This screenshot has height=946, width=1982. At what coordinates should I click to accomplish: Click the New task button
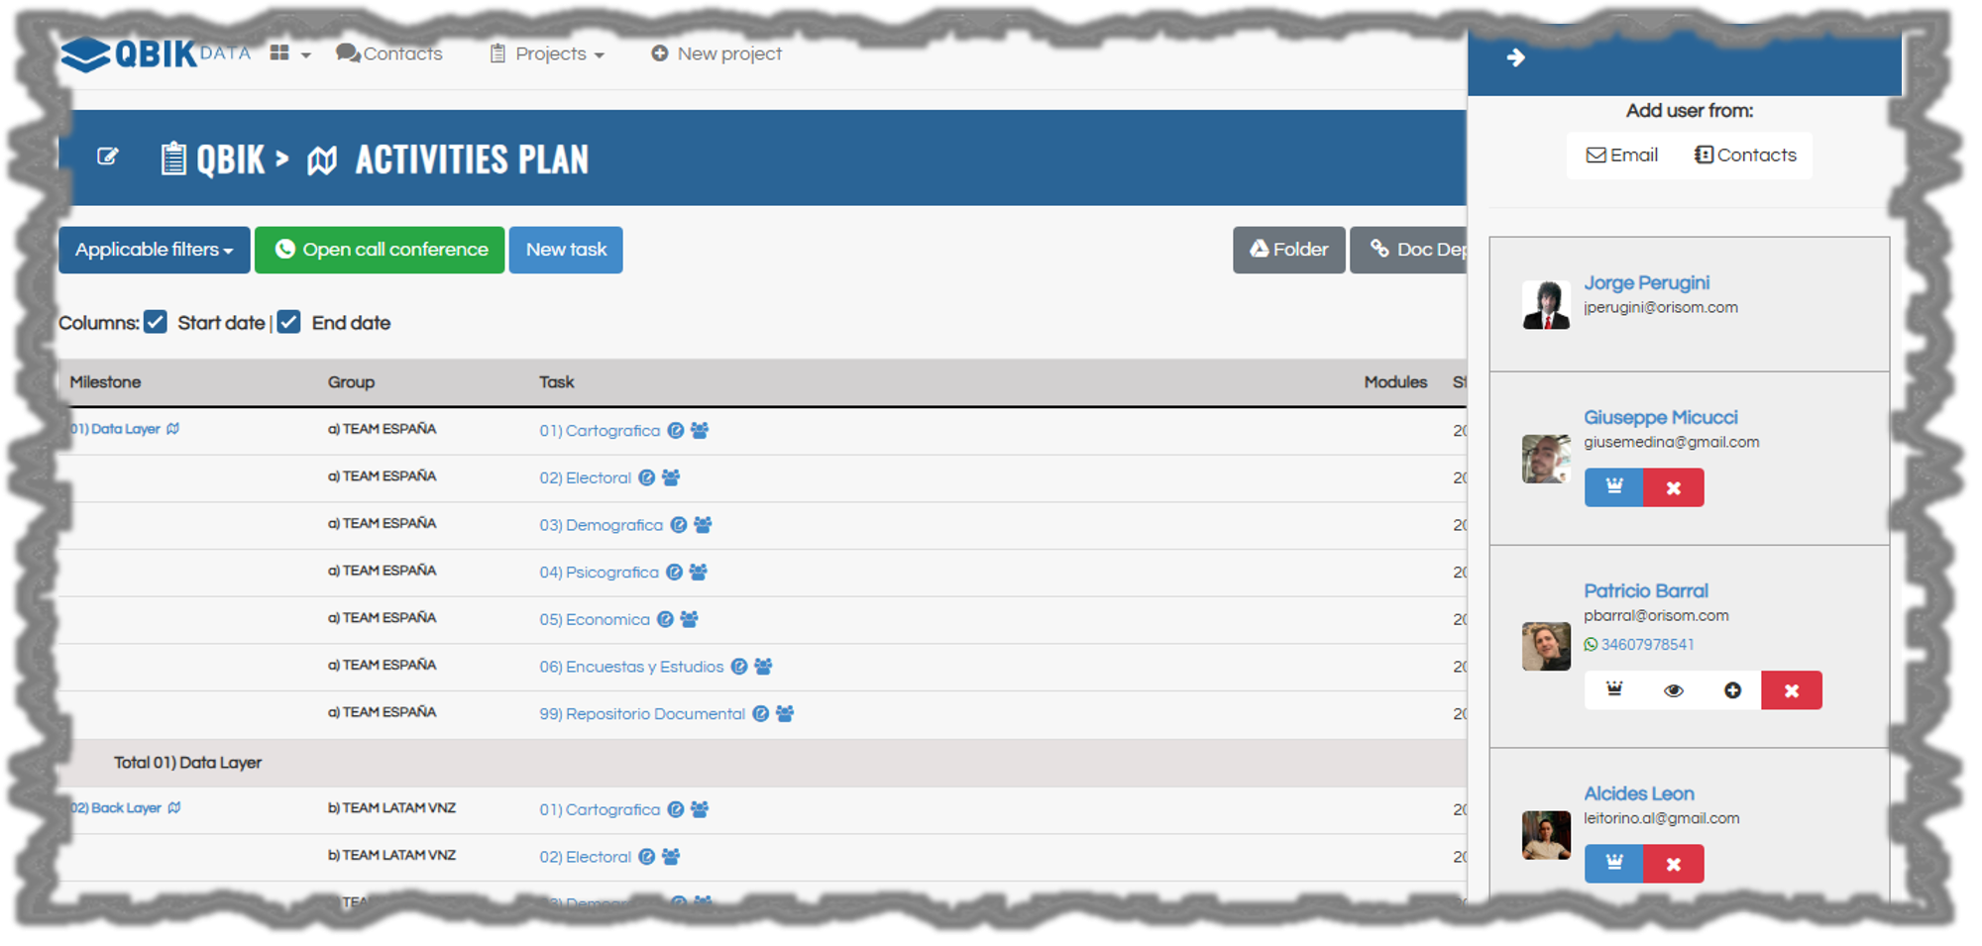(x=566, y=250)
